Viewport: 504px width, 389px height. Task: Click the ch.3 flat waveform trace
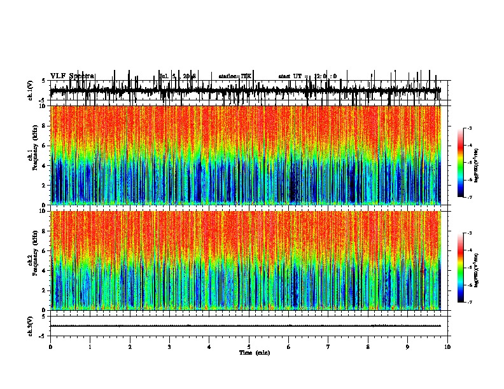coord(245,326)
